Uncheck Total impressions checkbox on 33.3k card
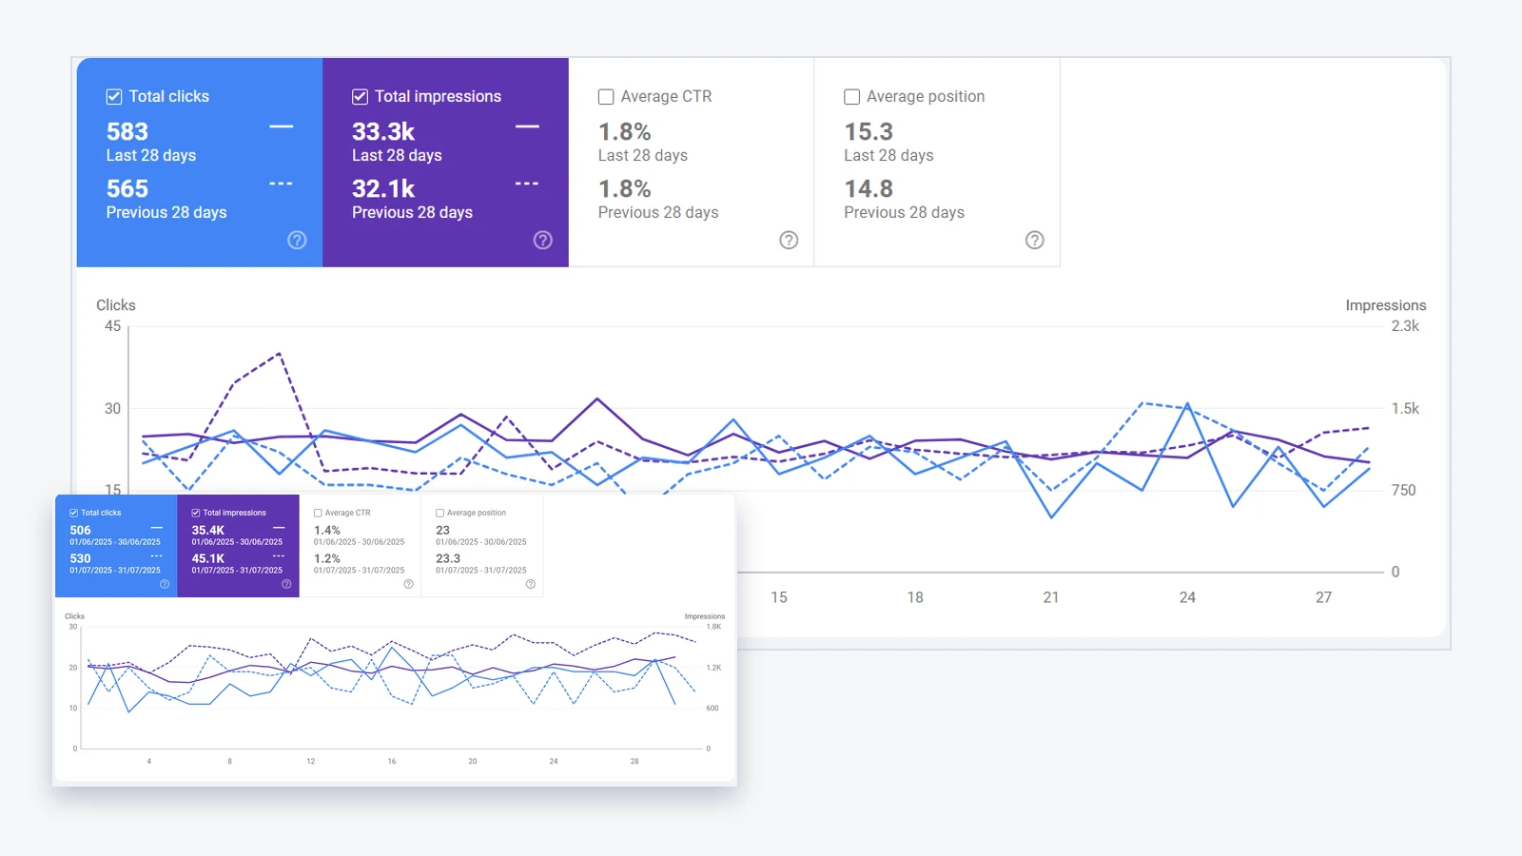Screen dimensions: 1522x856 pyautogui.click(x=360, y=96)
